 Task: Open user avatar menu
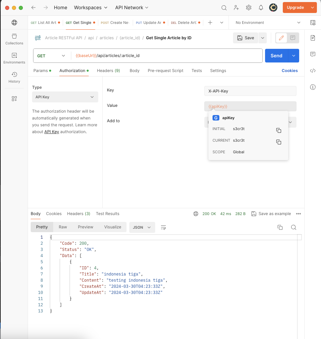pyautogui.click(x=273, y=8)
